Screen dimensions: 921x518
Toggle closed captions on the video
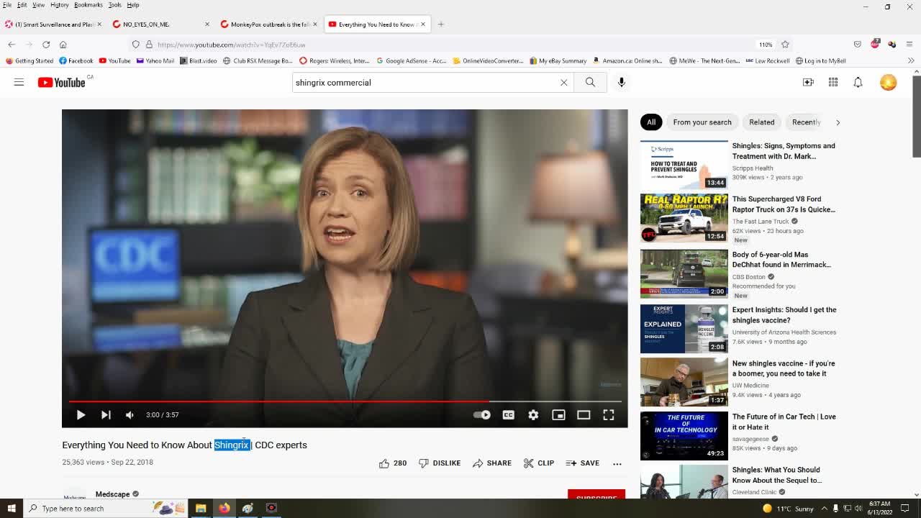pyautogui.click(x=508, y=414)
